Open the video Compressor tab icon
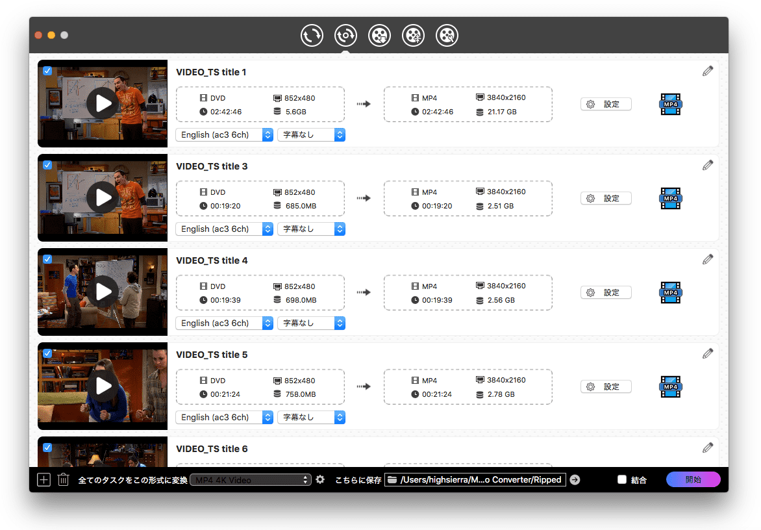Screen dimensions: 761x530 tap(413, 35)
